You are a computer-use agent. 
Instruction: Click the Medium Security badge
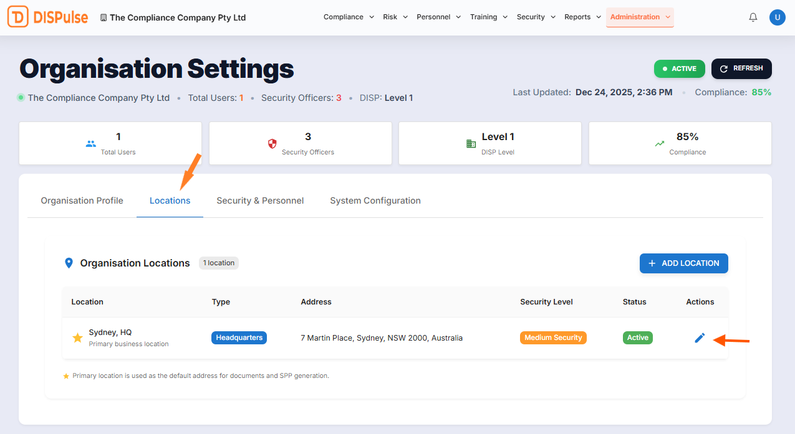click(553, 337)
